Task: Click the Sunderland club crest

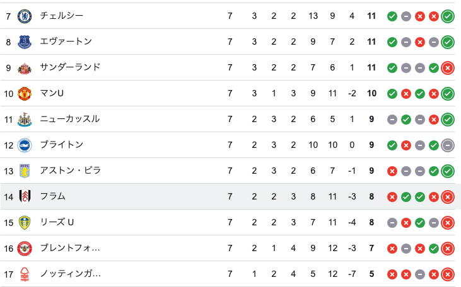Action: [x=25, y=67]
